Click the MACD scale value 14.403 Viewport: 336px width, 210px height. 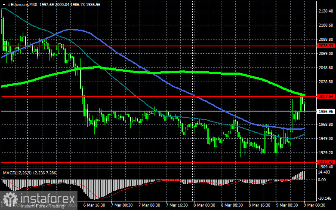(x=324, y=172)
